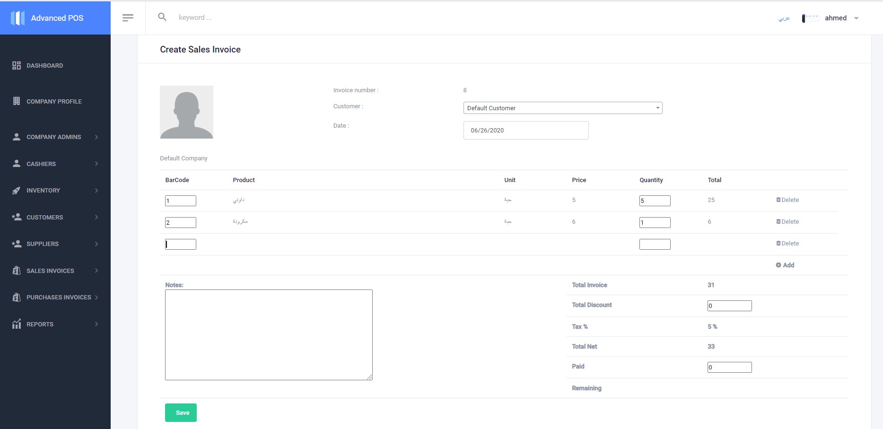Screen dimensions: 883x429
Task: Delete the second product row
Action: (787, 222)
